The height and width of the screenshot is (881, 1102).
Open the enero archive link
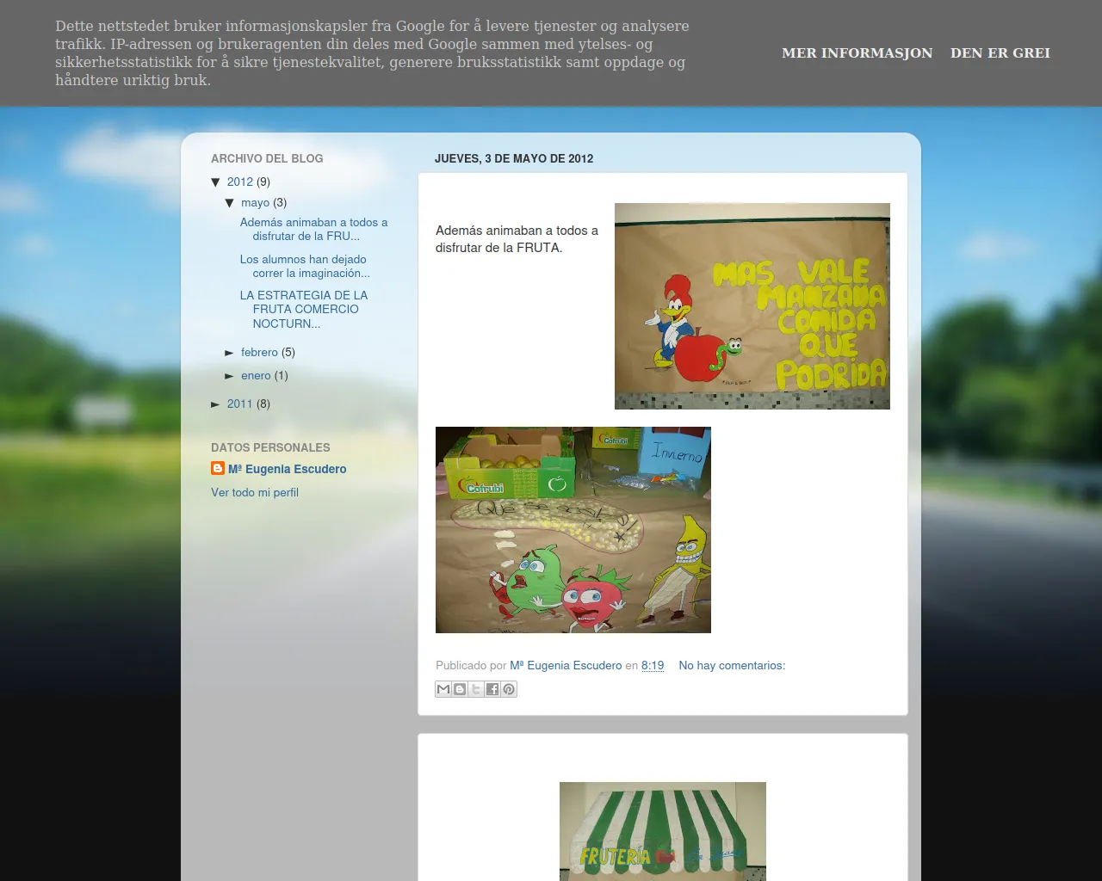tap(256, 375)
